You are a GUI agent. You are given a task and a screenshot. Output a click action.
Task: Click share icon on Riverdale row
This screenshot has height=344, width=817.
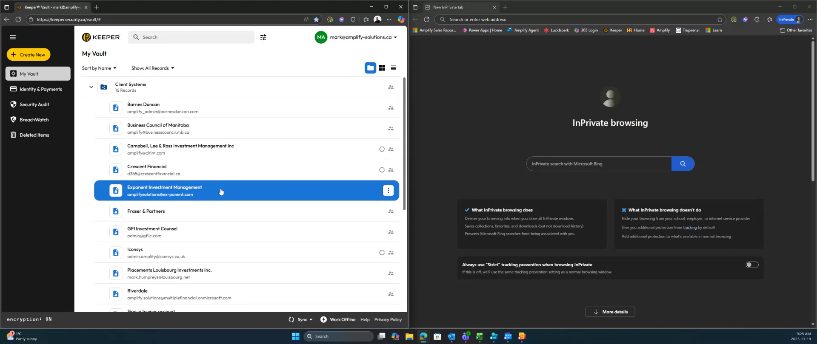(x=391, y=294)
